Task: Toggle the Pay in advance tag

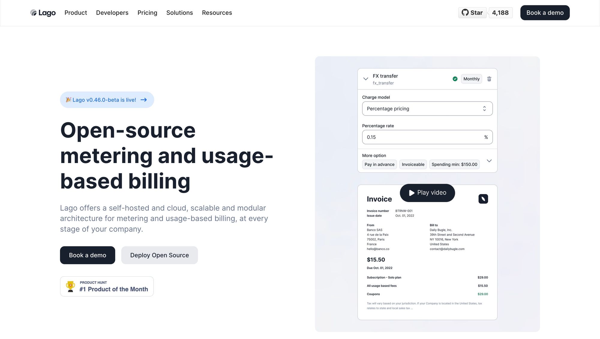Action: (x=379, y=165)
